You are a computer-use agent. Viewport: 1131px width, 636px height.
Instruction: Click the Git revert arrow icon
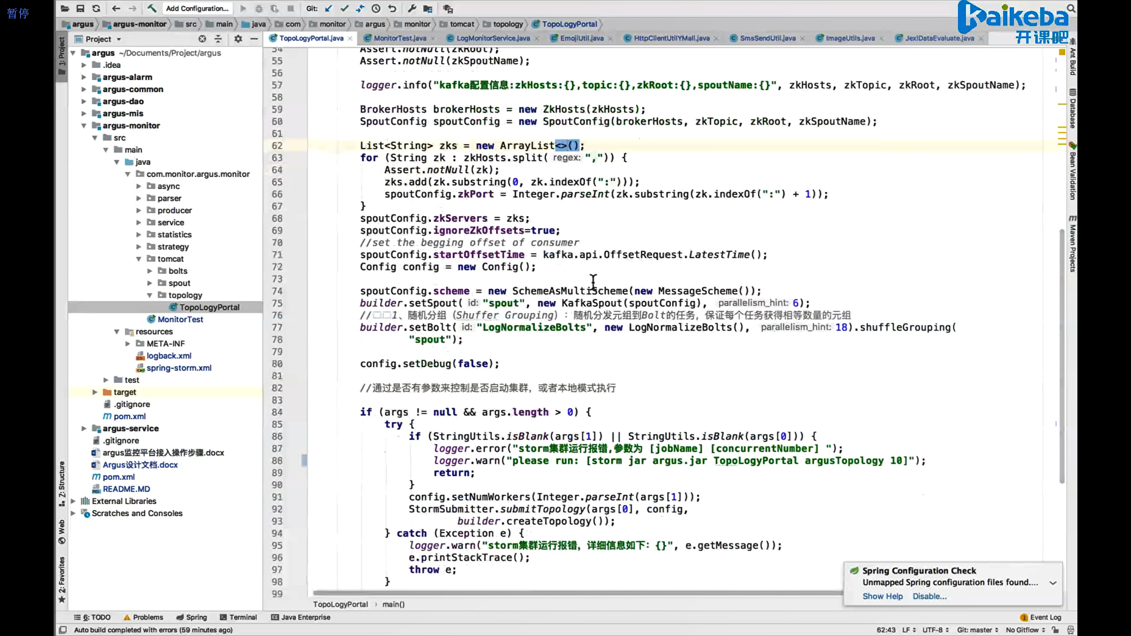coord(392,8)
